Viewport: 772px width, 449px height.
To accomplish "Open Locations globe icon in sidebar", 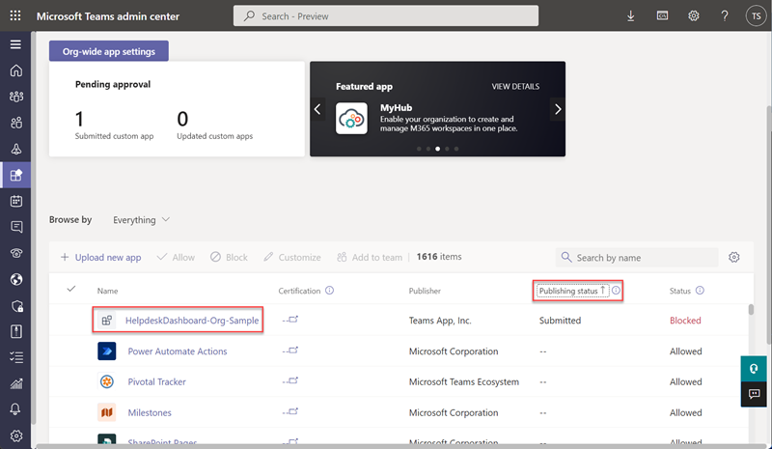I will pos(16,279).
